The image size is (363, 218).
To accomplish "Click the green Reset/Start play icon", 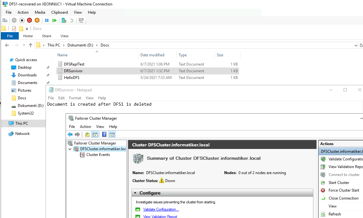I will tap(54, 20).
